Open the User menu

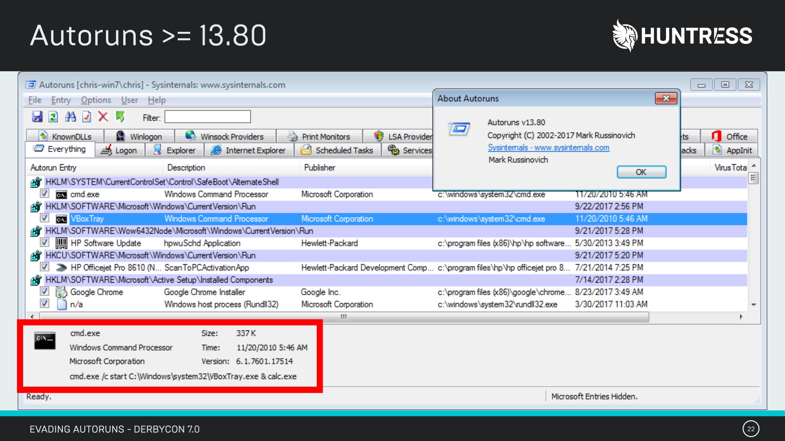point(130,100)
